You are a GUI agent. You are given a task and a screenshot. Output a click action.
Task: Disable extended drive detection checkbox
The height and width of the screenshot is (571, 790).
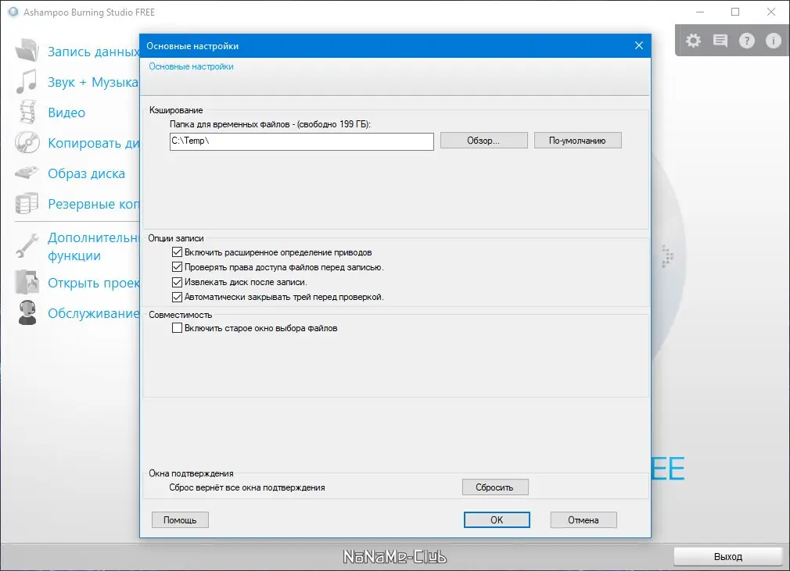177,252
